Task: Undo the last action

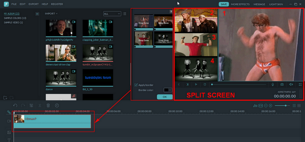Action: click(x=15, y=105)
